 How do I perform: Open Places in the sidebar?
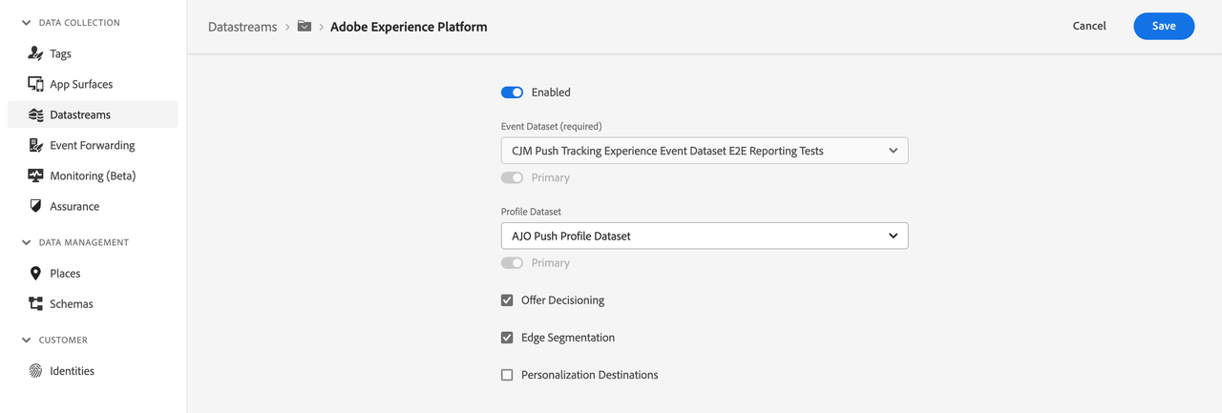tap(93, 273)
